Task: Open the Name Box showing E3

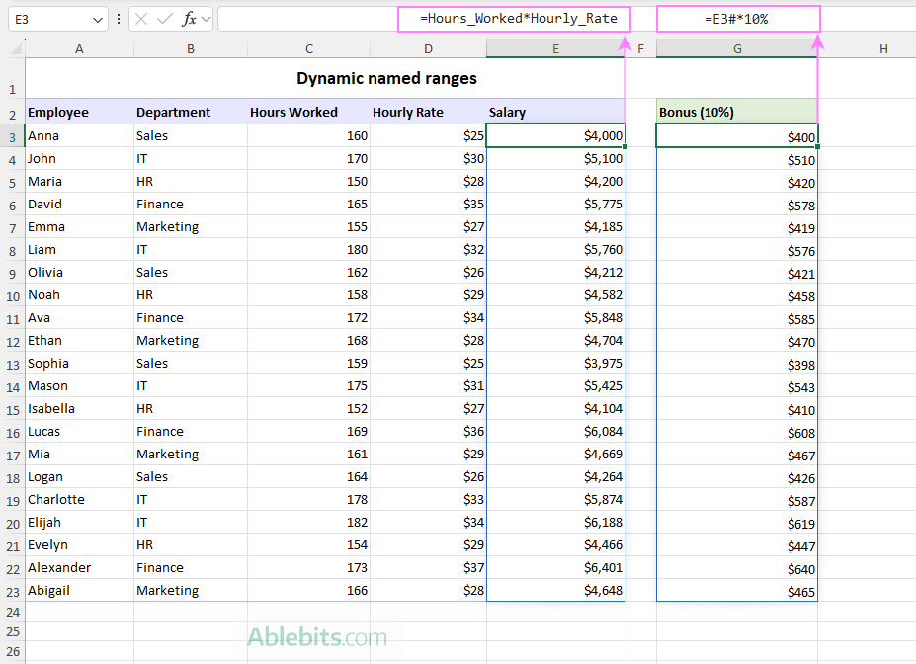Action: [44, 18]
